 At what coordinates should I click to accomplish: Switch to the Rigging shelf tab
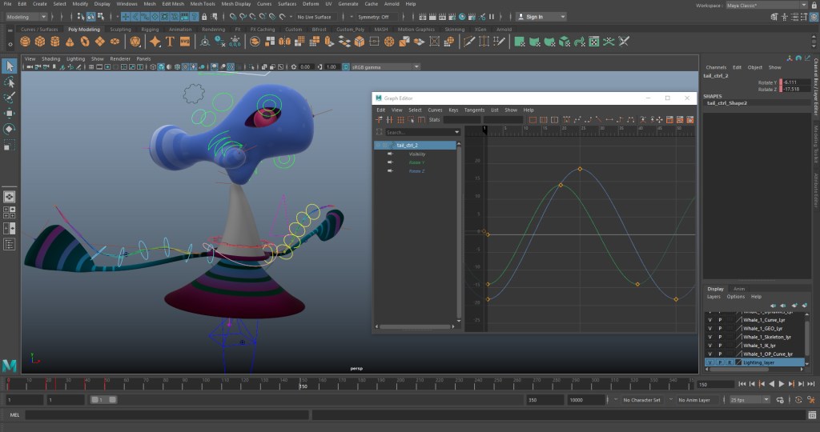point(150,30)
